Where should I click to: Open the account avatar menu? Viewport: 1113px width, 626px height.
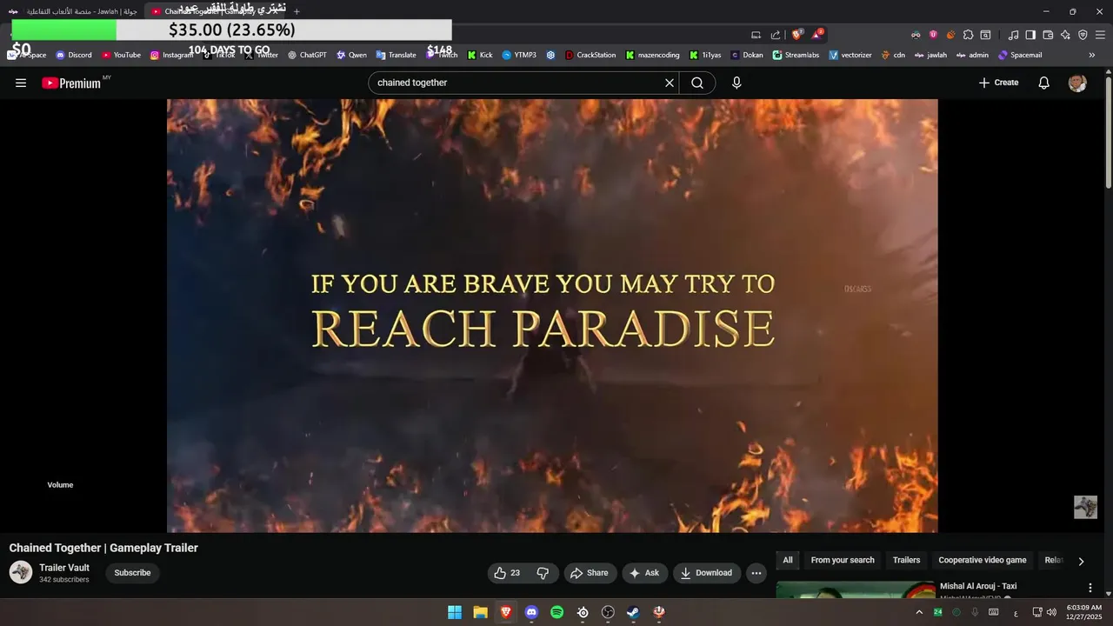pyautogui.click(x=1077, y=83)
